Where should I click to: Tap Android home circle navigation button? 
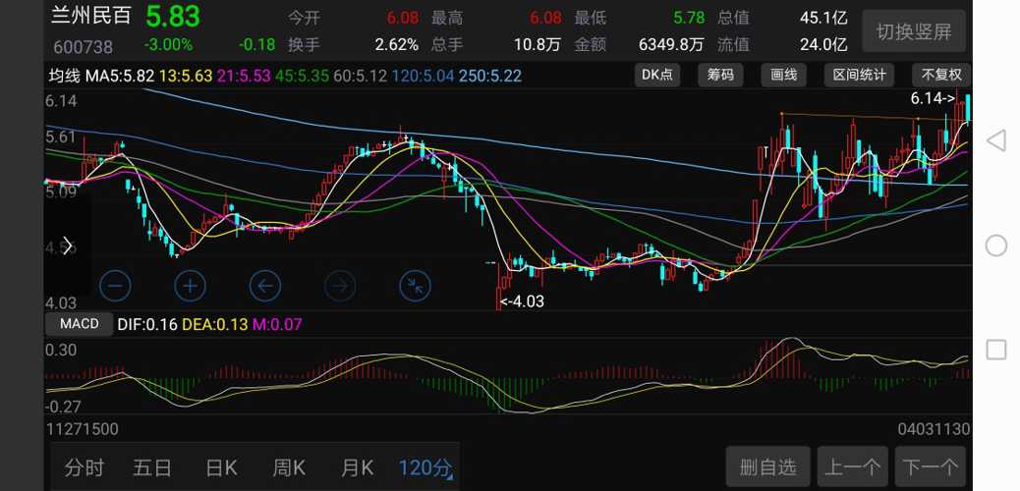click(996, 245)
